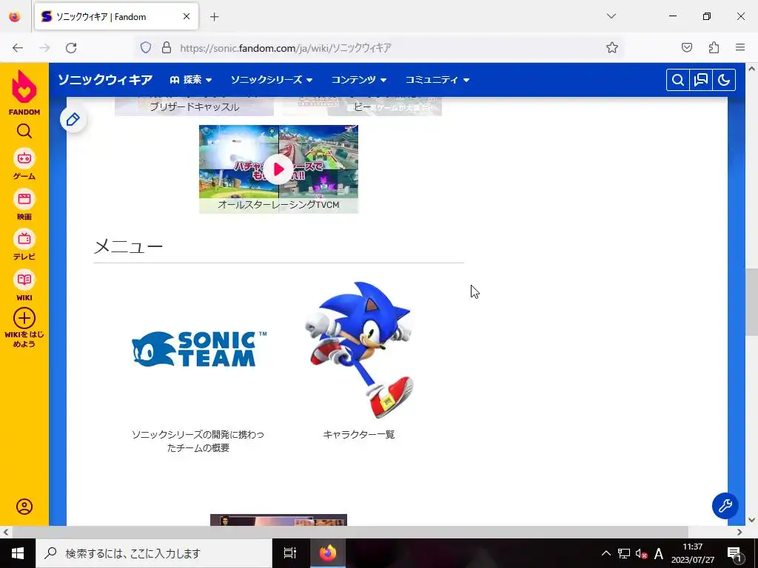Open Task View on the taskbar
The image size is (758, 568).
coord(289,553)
